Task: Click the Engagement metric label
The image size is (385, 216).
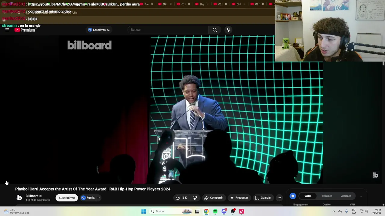Action: click(x=301, y=205)
